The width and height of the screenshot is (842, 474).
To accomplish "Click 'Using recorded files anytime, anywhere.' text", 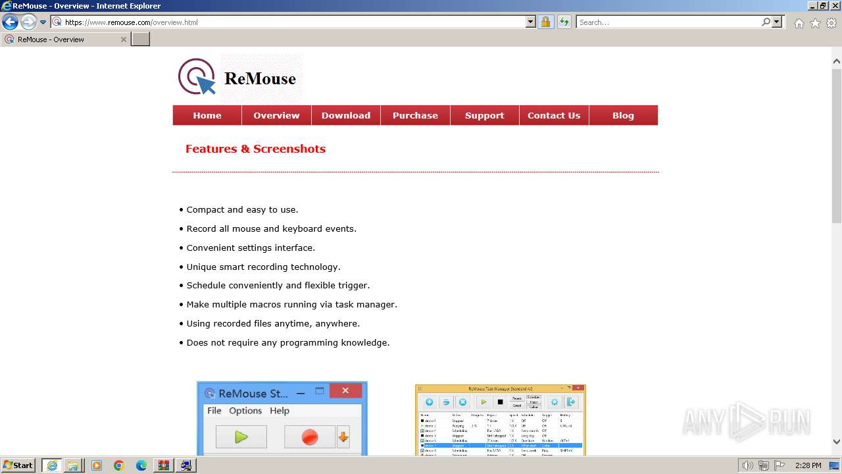I will pyautogui.click(x=273, y=323).
